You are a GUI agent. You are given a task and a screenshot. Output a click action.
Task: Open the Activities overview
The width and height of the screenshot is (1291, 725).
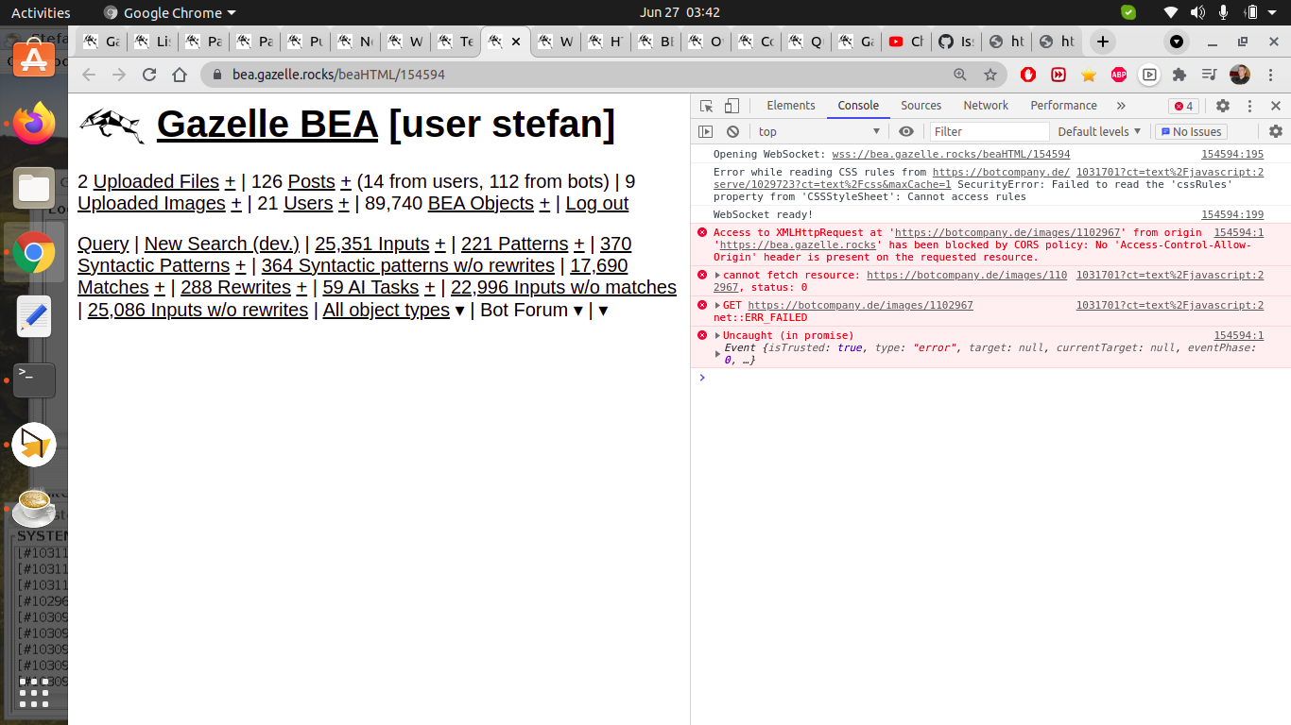41,12
